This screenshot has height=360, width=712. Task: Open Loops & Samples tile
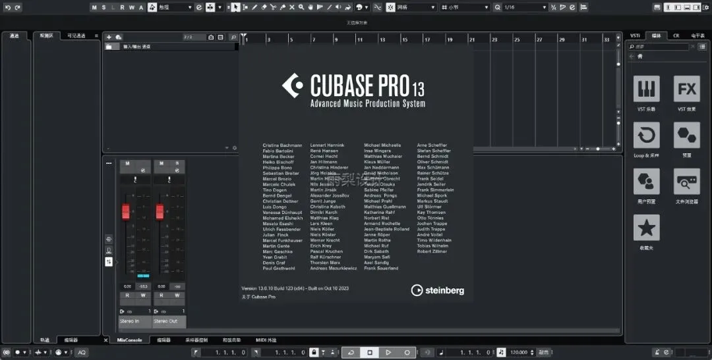[647, 135]
